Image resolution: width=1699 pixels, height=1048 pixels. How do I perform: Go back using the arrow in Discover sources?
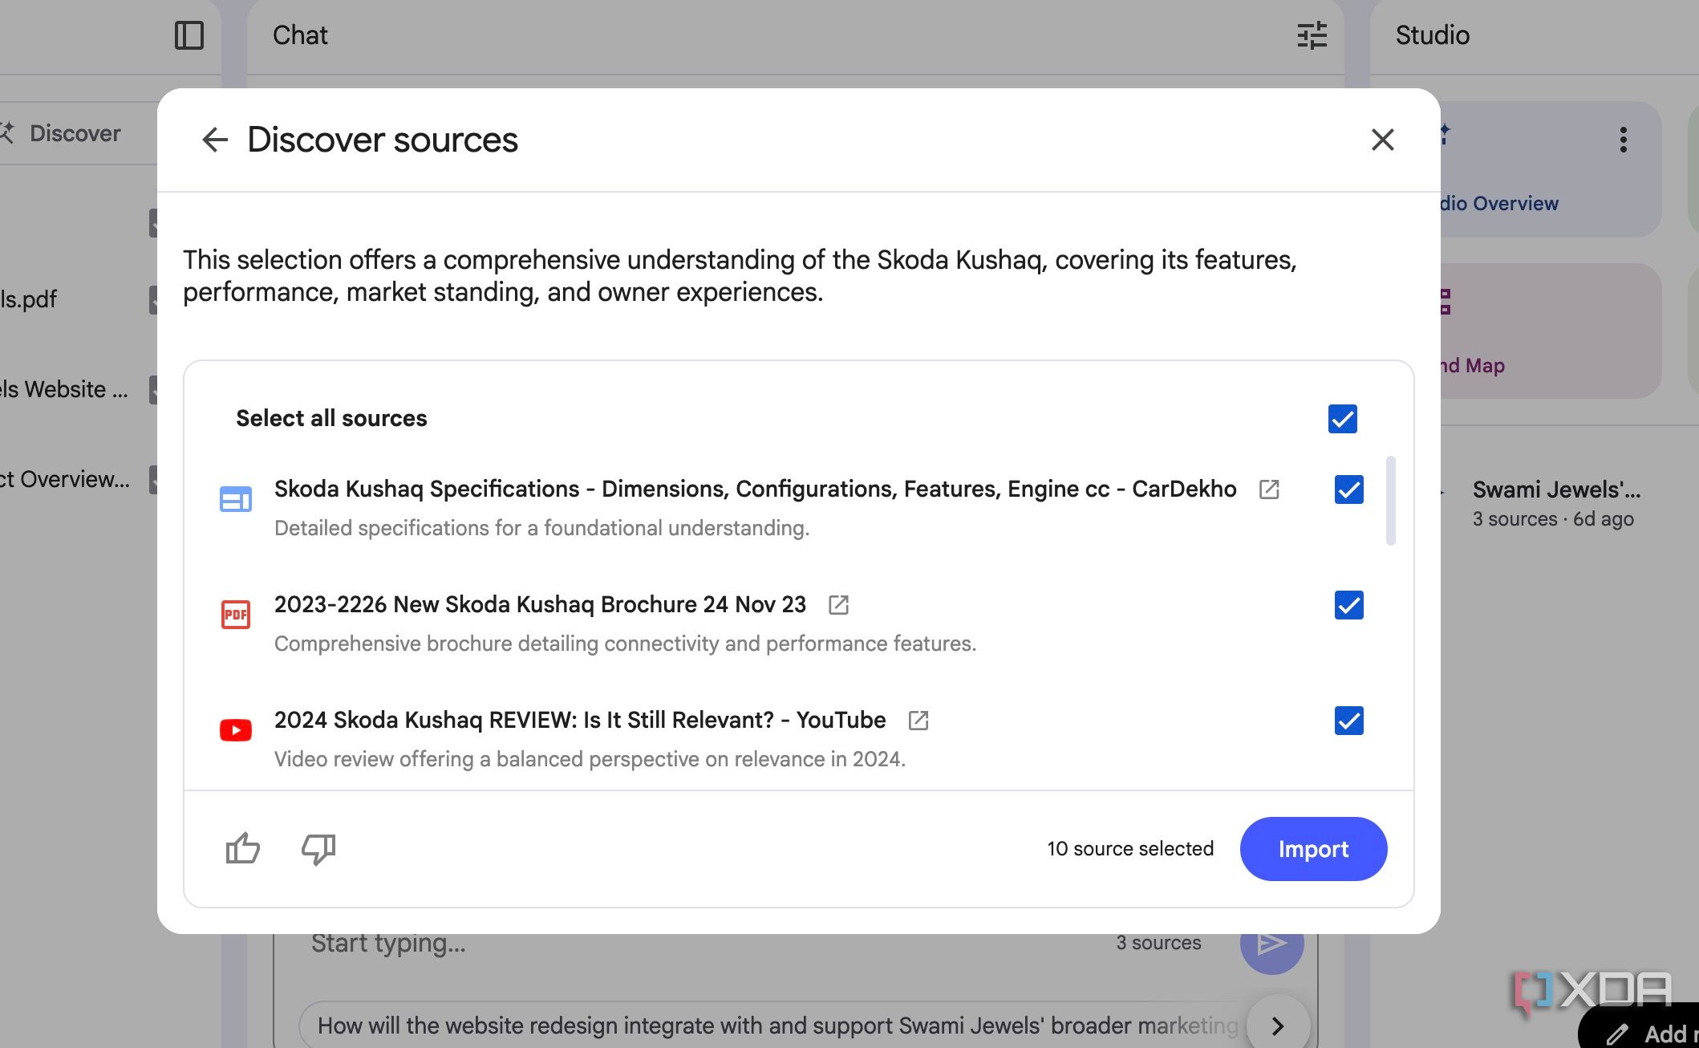point(214,140)
